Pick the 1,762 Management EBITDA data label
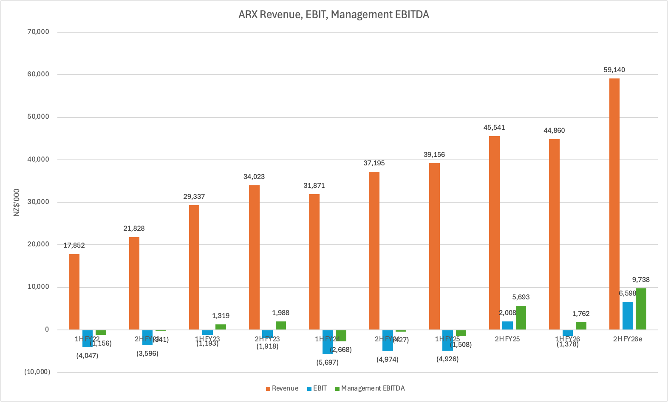Viewport: 668px width, 402px height. pyautogui.click(x=581, y=314)
